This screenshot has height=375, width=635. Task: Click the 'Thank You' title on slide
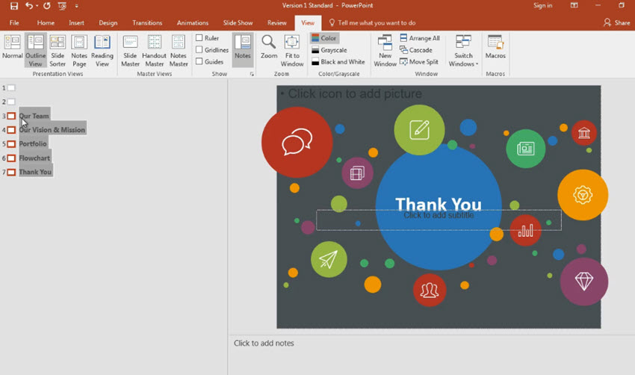pos(439,204)
